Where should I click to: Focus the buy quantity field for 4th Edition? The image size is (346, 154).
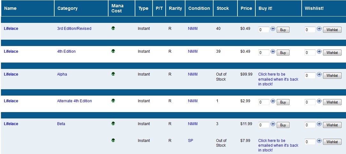point(264,53)
